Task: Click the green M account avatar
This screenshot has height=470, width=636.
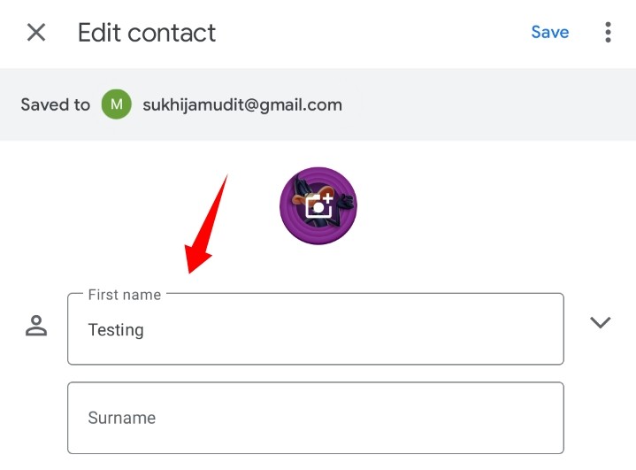Action: pos(116,104)
